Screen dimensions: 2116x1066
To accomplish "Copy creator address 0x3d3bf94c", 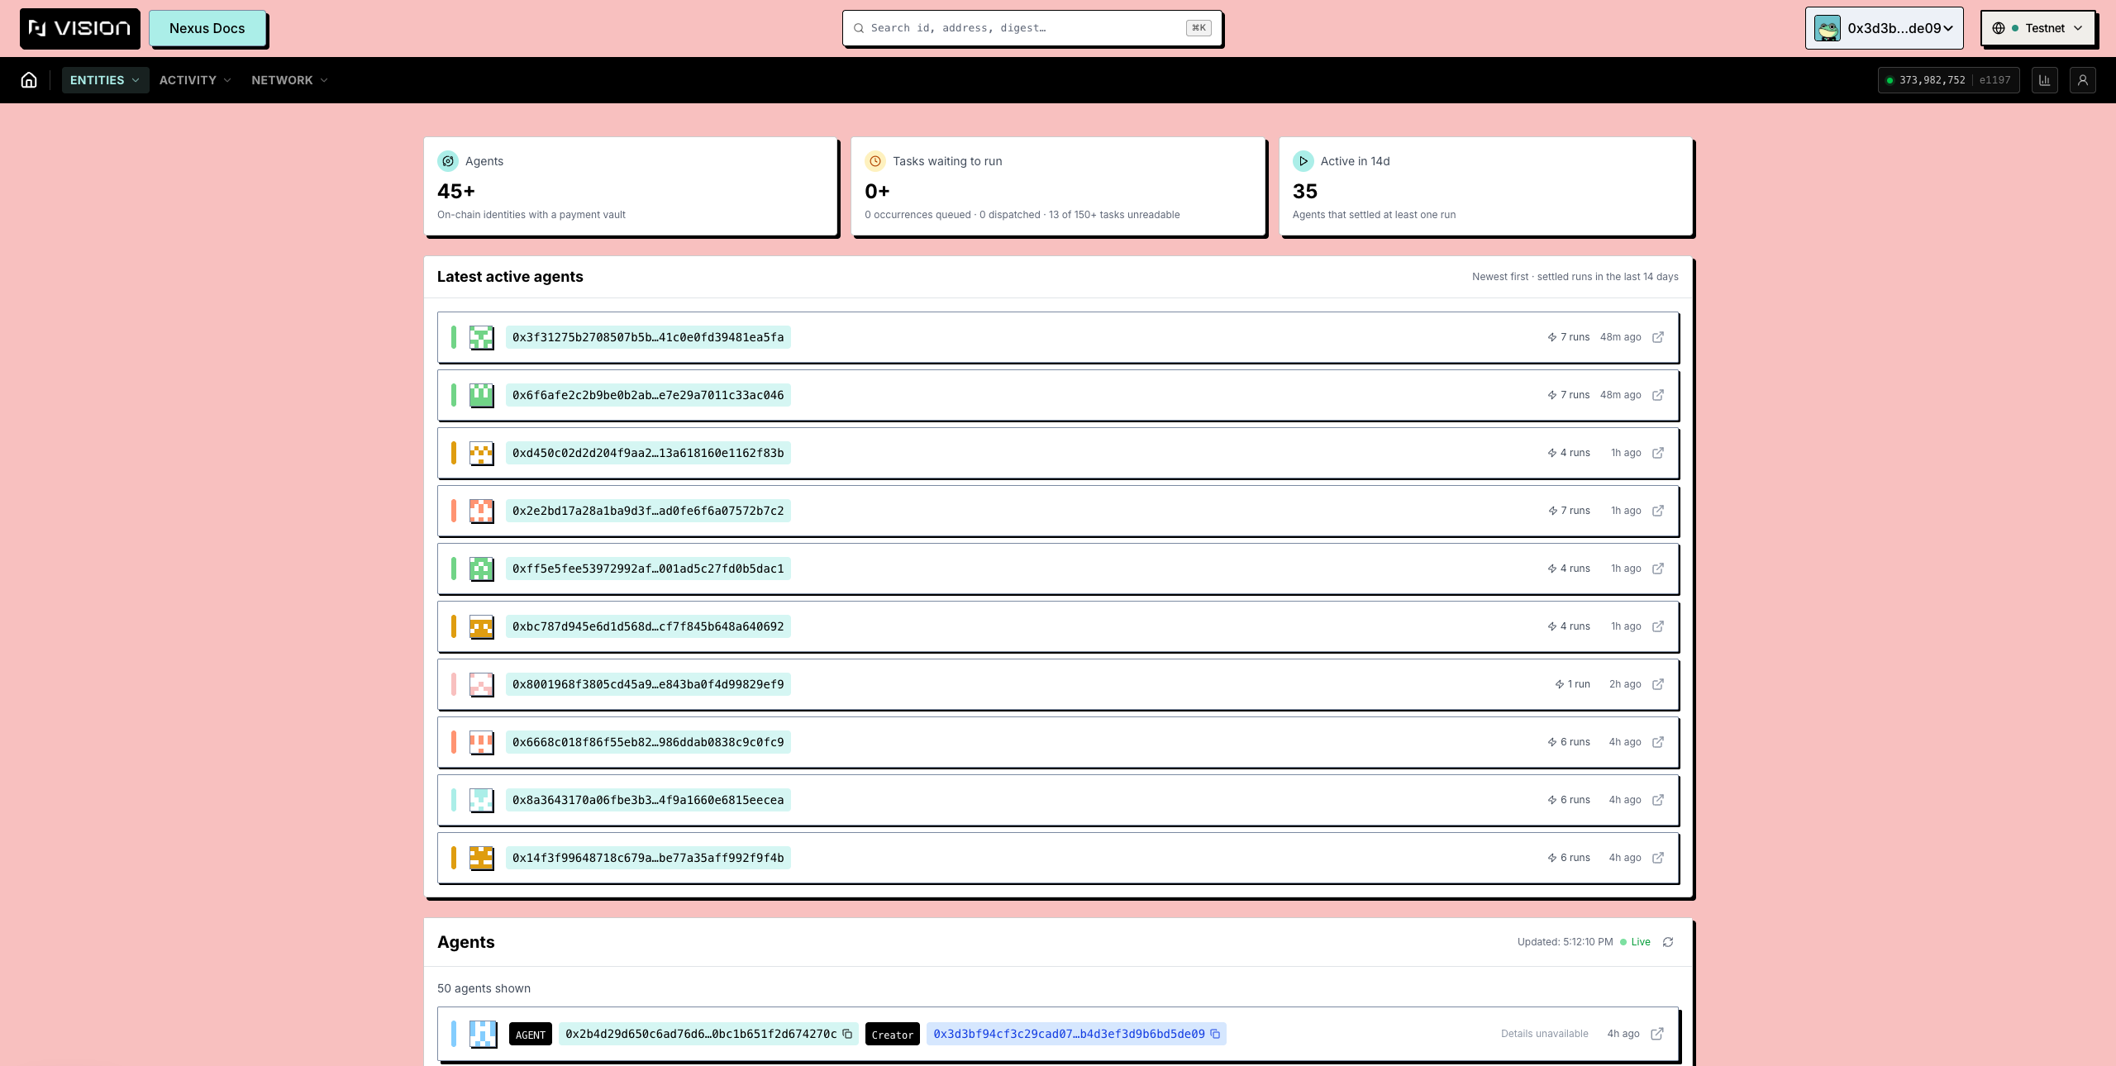I will (1215, 1034).
